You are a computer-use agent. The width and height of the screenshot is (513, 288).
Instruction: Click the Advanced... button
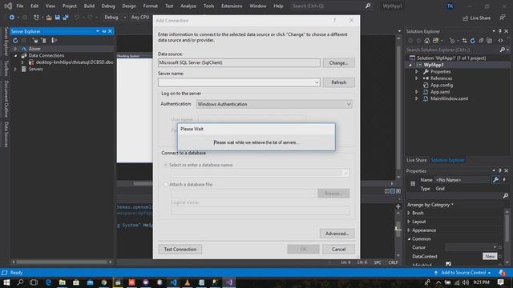coord(337,234)
